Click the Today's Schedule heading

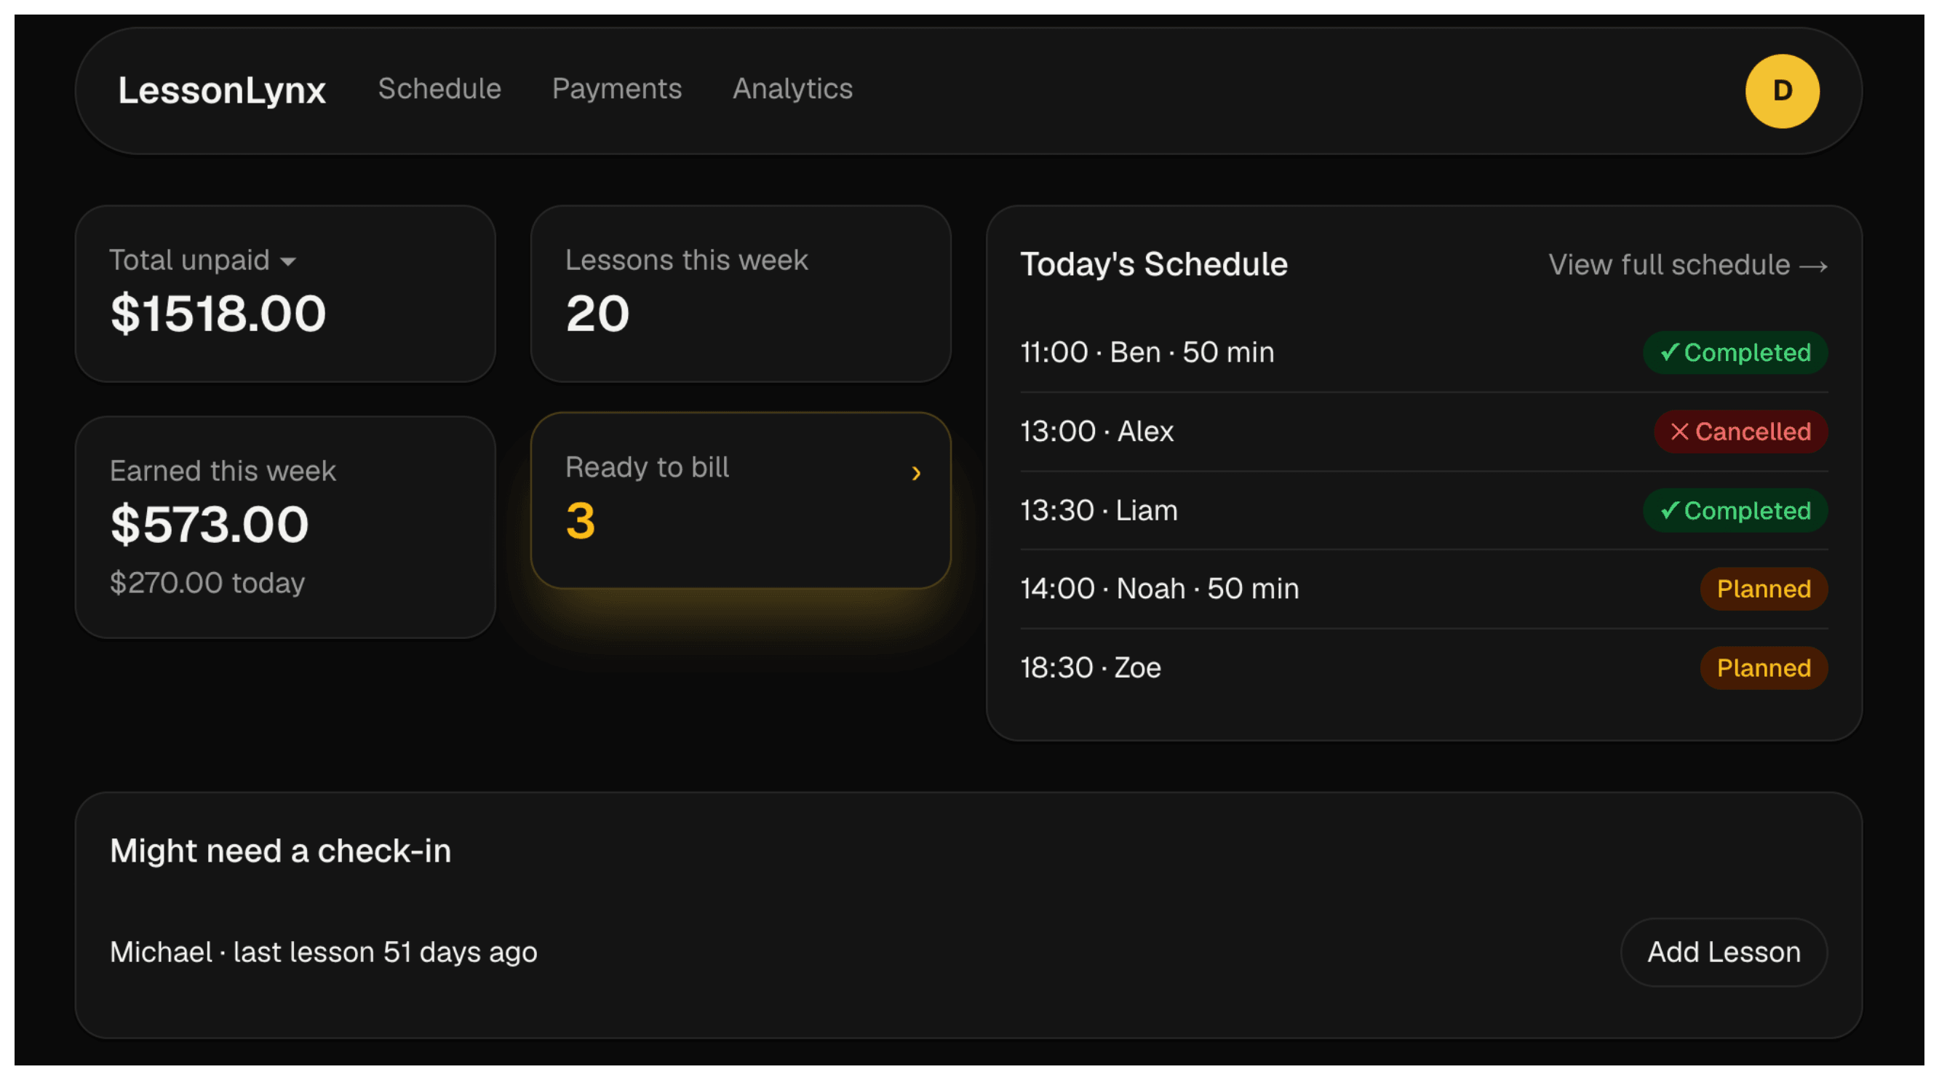[1154, 264]
